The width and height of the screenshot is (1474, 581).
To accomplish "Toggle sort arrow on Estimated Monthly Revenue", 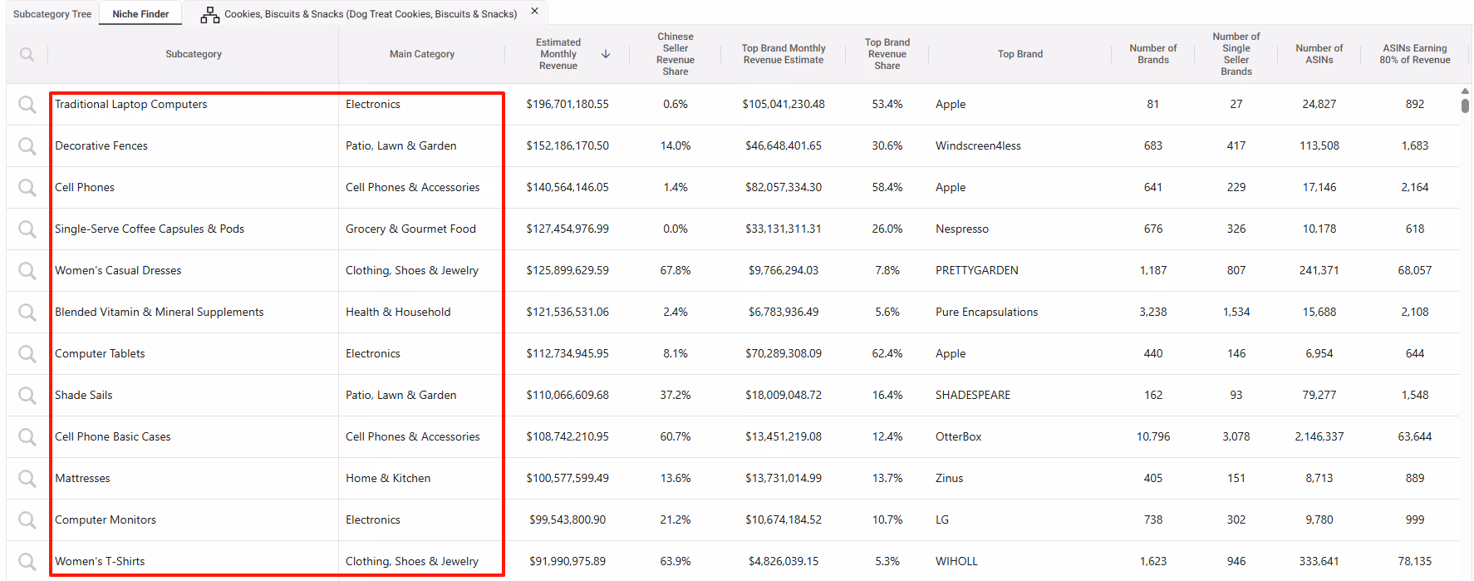I will (x=606, y=54).
